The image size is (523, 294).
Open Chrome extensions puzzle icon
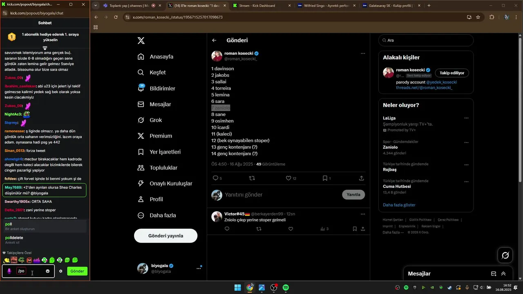492,17
